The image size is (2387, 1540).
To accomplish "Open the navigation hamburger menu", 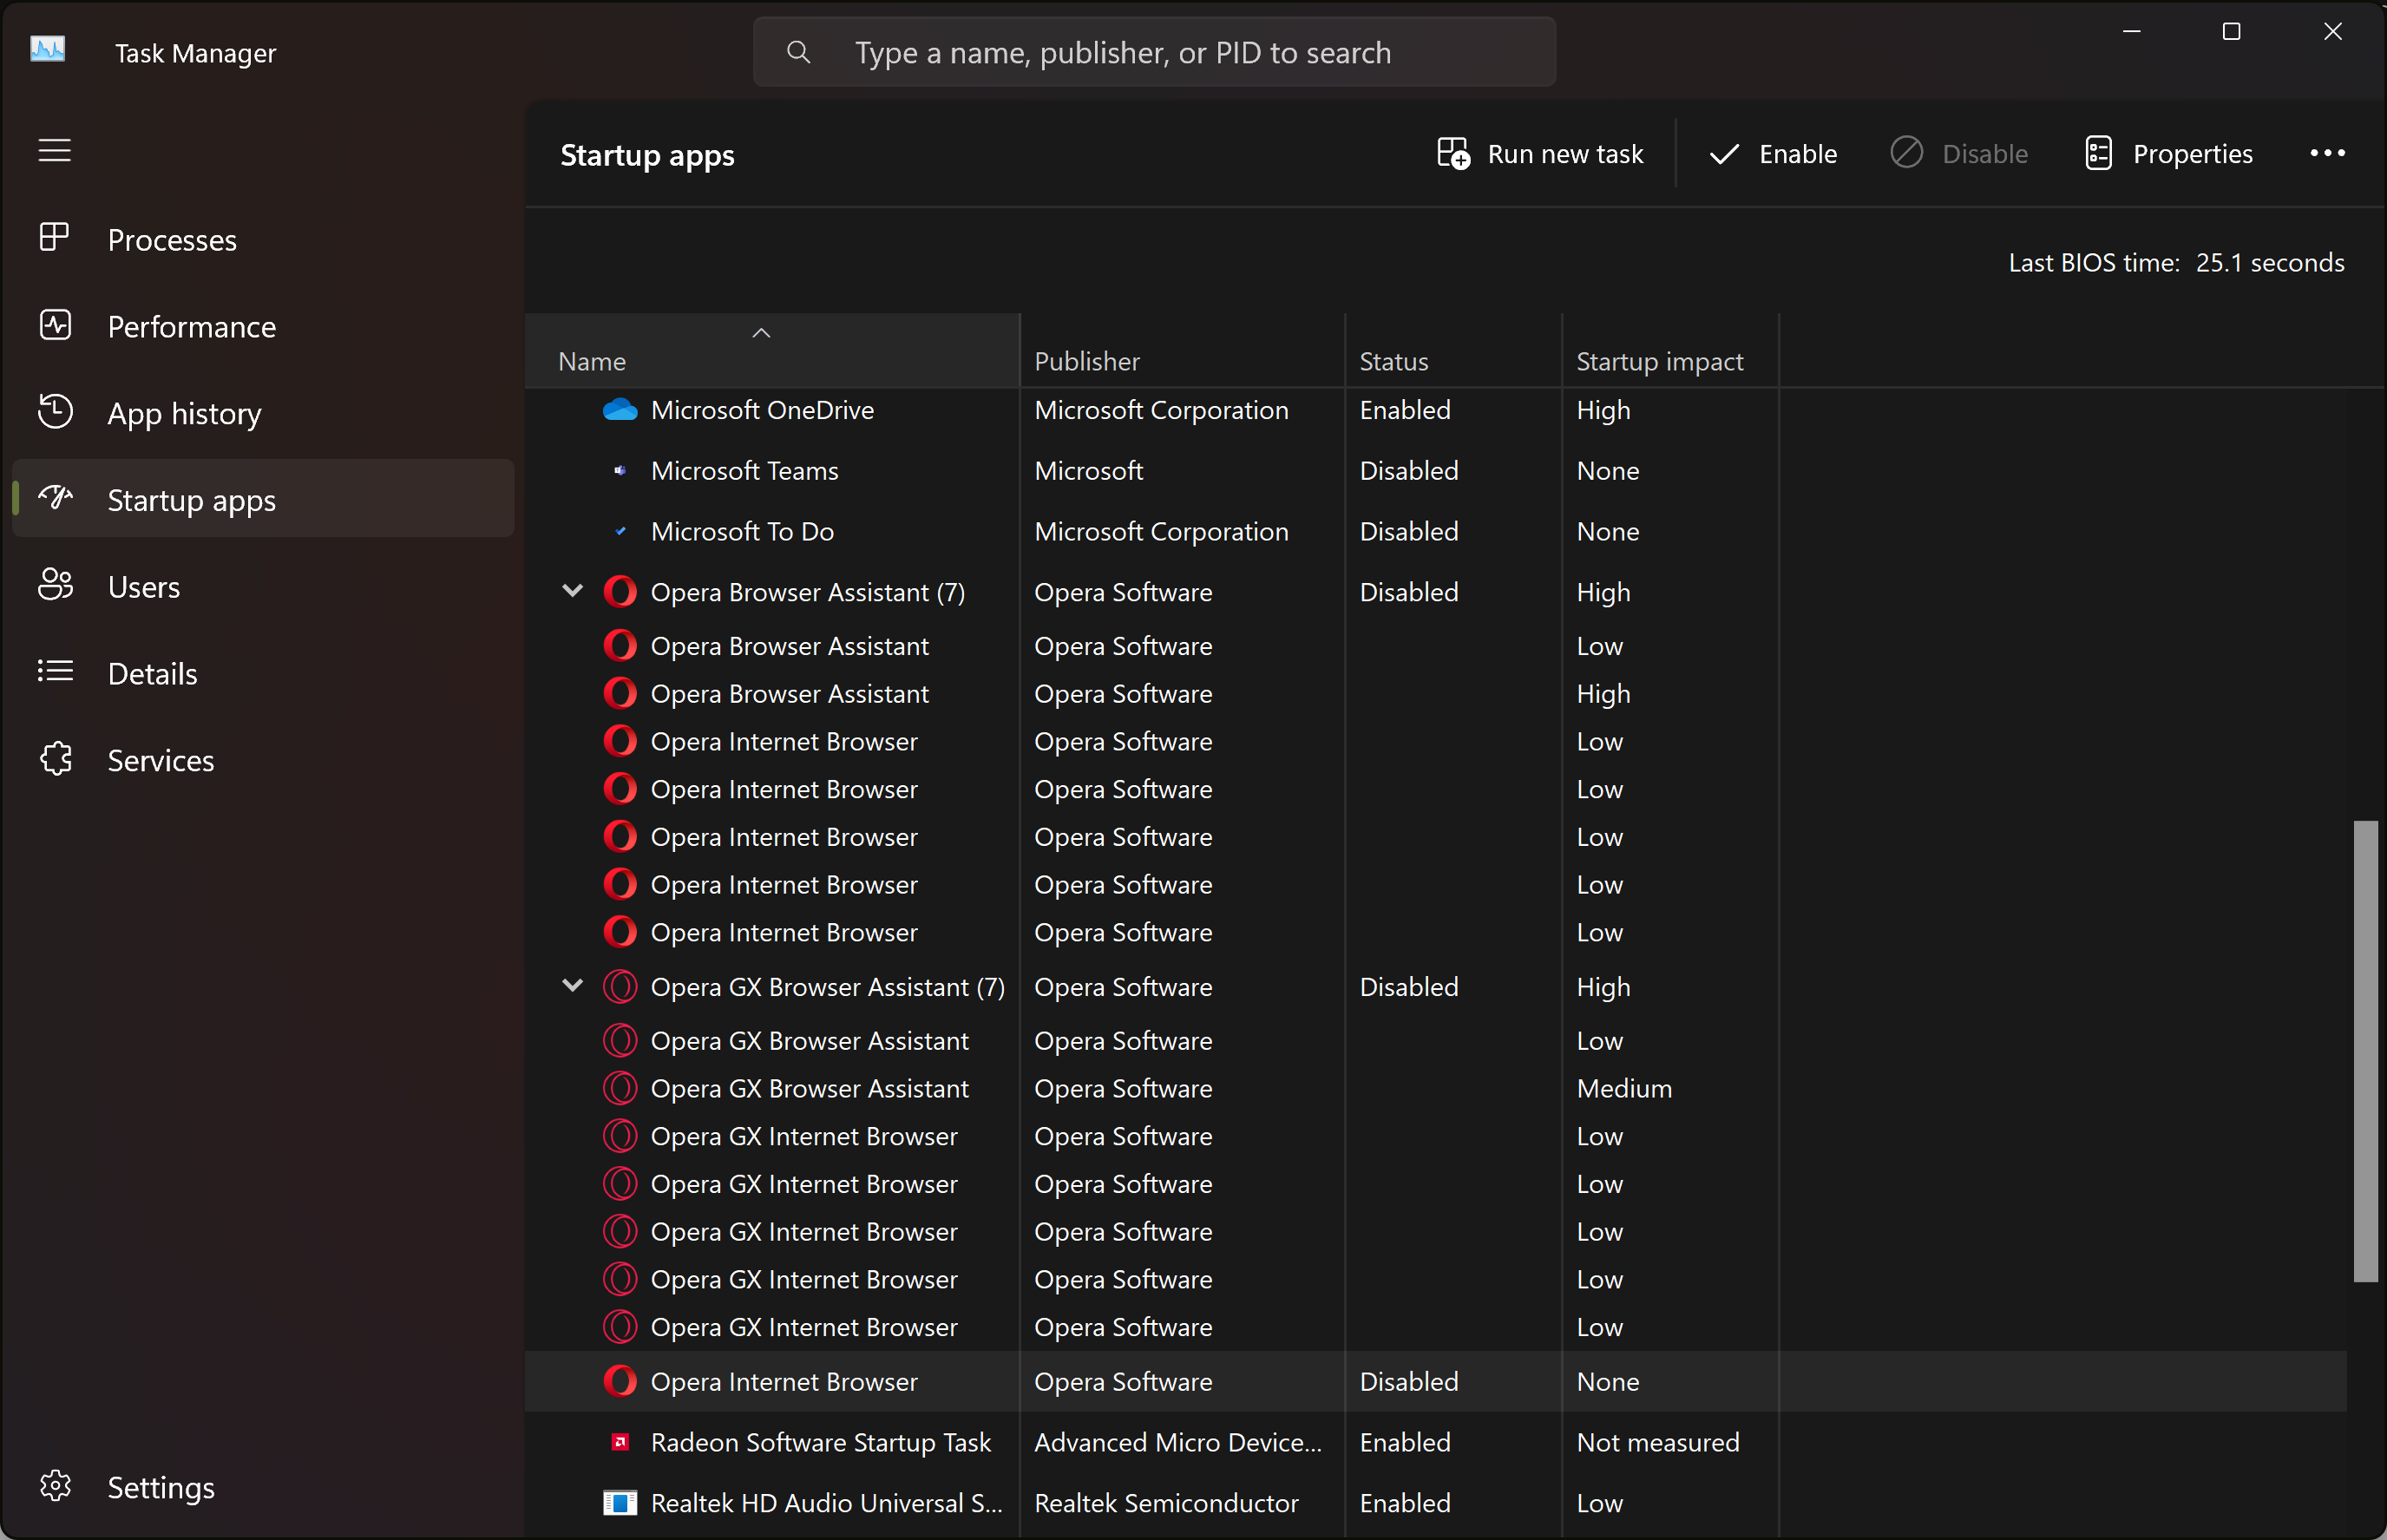I will click(x=54, y=151).
